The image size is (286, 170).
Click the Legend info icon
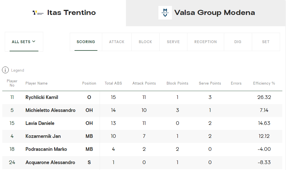[x=5, y=70]
